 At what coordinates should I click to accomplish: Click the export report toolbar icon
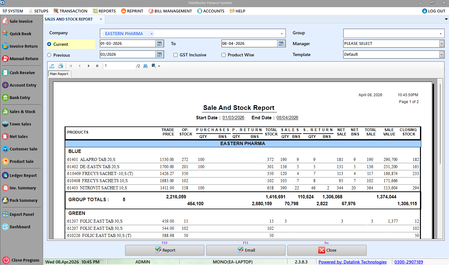52,66
